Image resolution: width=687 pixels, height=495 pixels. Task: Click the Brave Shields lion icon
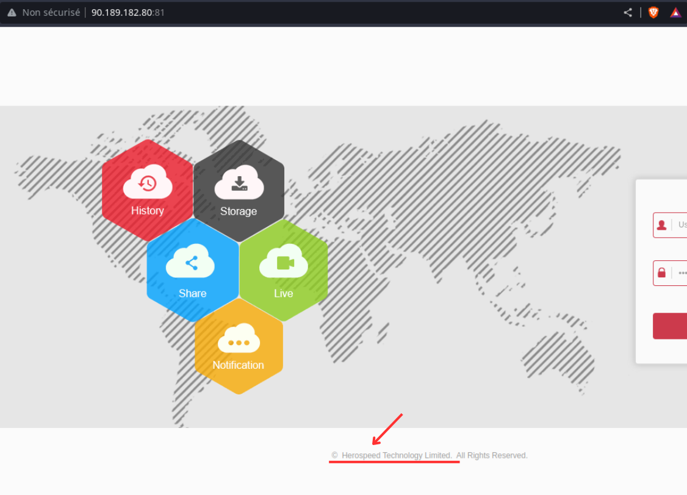653,12
